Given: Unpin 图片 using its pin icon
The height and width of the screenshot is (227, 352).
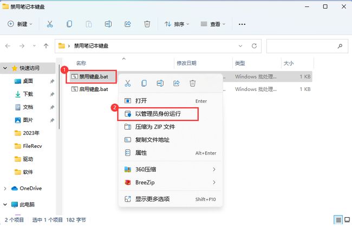Looking at the screenshot, I should [x=52, y=120].
